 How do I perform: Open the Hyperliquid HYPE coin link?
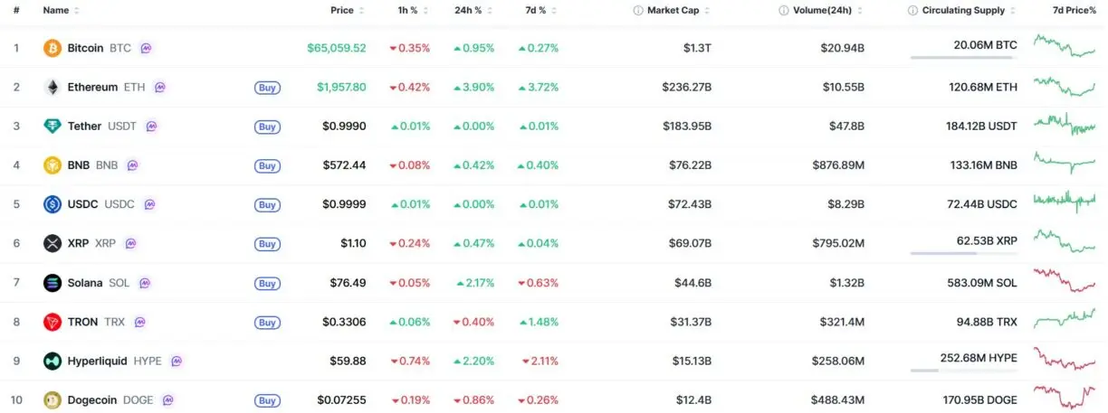(115, 361)
